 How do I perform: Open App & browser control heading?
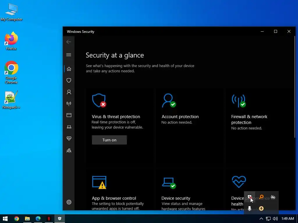[114, 198]
